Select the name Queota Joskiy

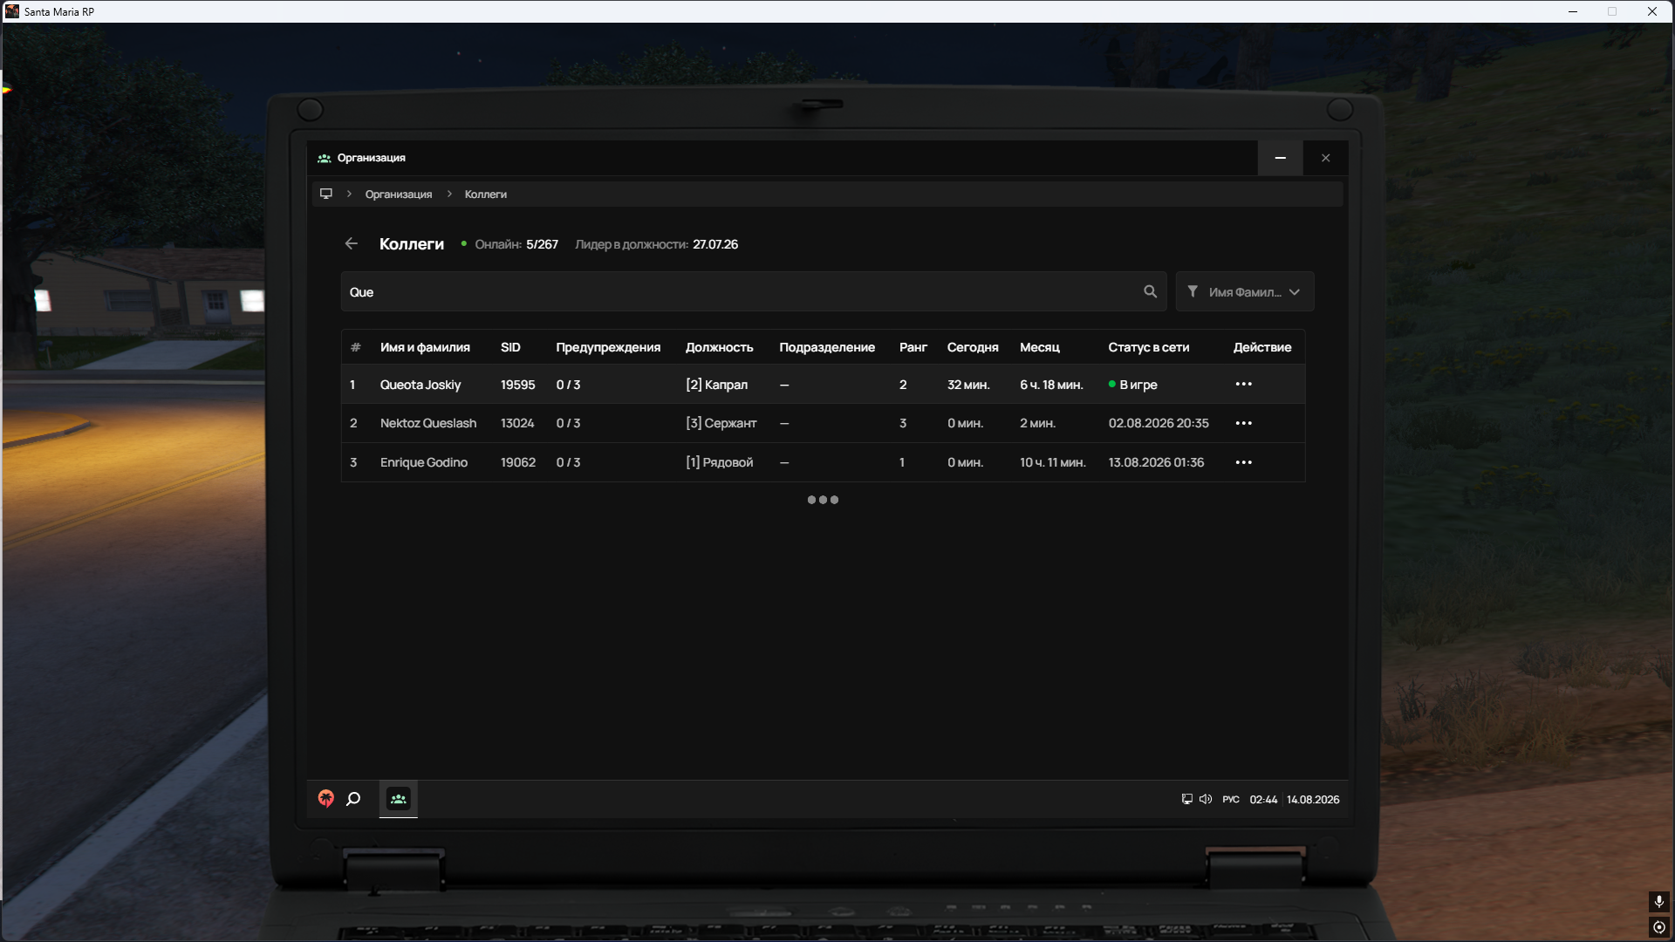click(x=420, y=385)
